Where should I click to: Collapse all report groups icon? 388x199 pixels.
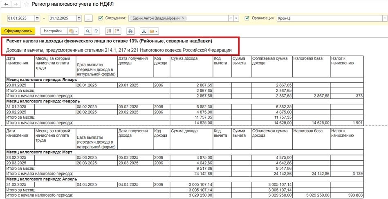coord(117,31)
